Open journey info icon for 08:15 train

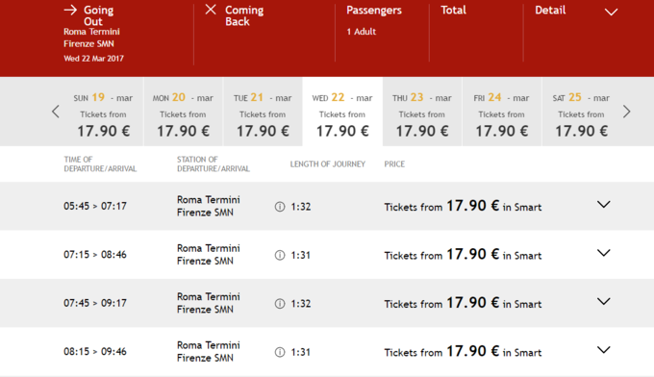click(280, 352)
